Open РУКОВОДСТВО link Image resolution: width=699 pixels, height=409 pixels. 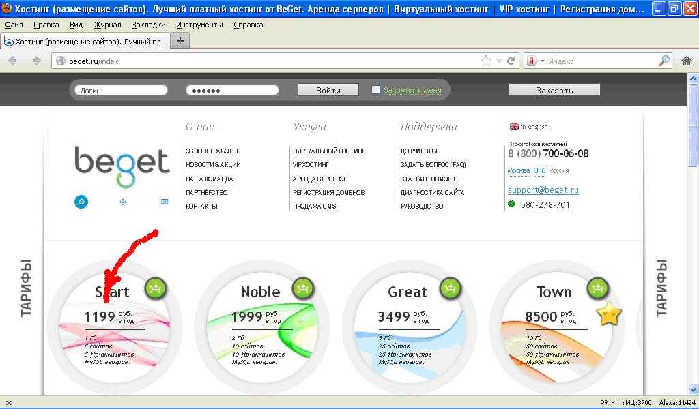[x=422, y=206]
